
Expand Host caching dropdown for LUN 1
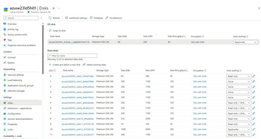239,81
